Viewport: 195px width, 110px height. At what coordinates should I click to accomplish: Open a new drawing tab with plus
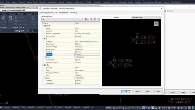pos(32,31)
